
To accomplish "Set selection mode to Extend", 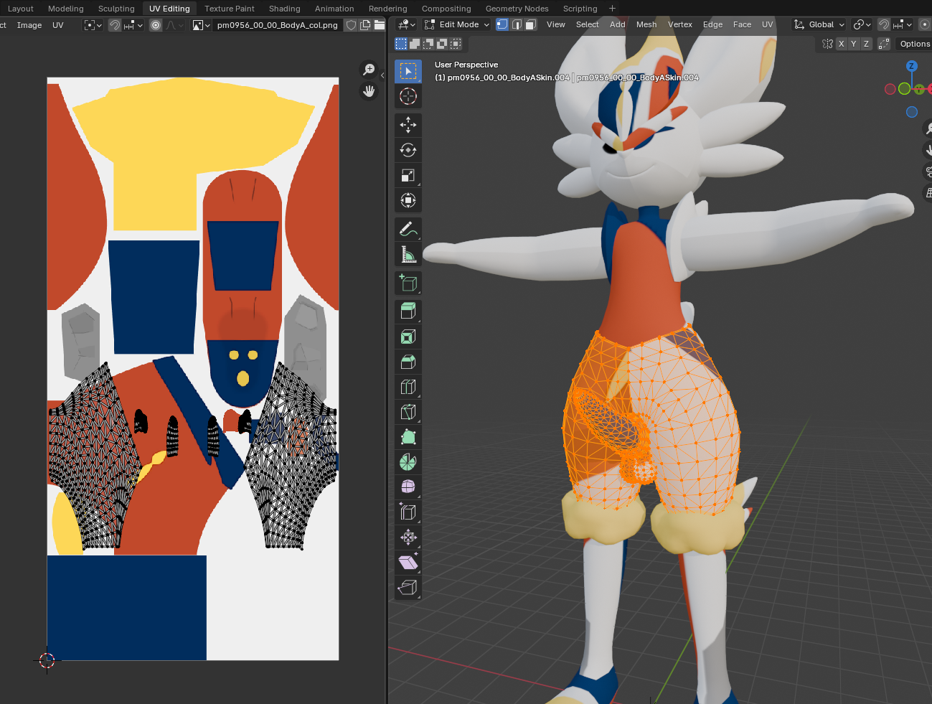I will (415, 44).
